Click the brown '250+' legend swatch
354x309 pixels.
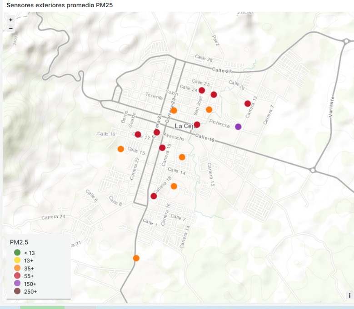pyautogui.click(x=17, y=291)
